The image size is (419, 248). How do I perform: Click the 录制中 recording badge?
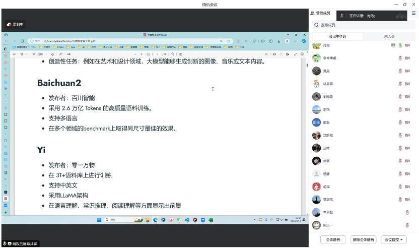point(16,24)
